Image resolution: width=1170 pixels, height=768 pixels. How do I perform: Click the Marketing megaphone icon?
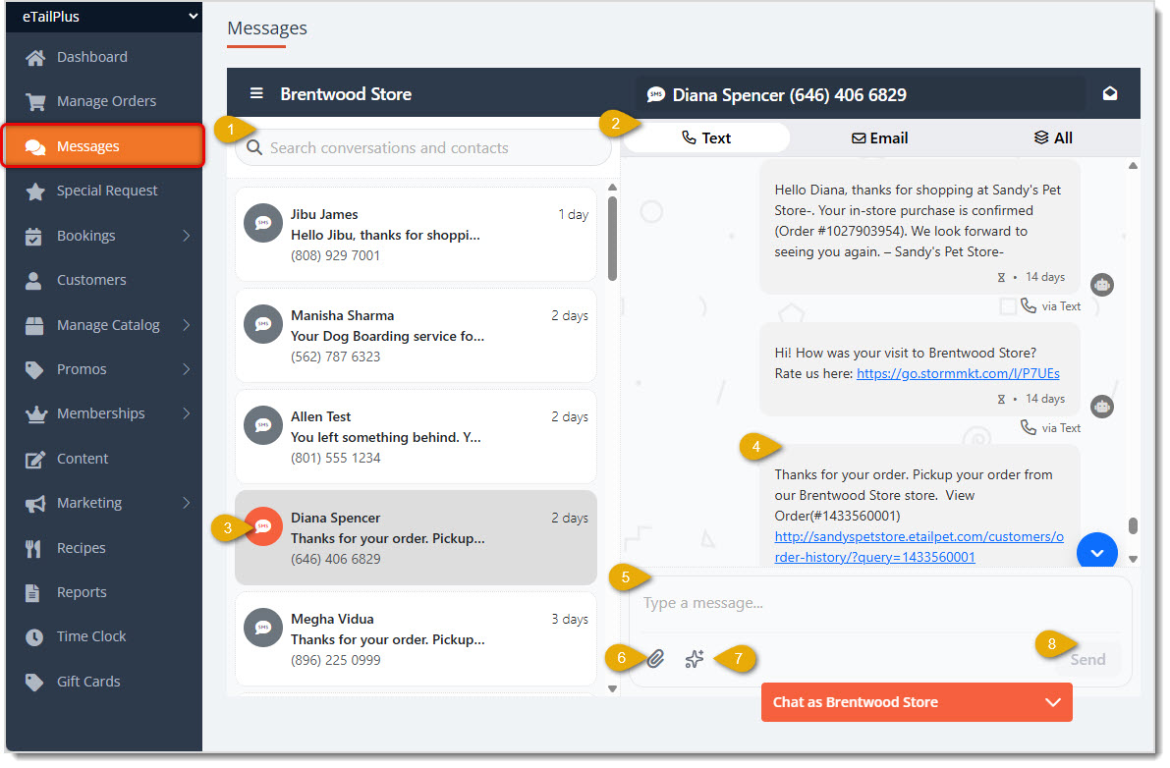(35, 503)
